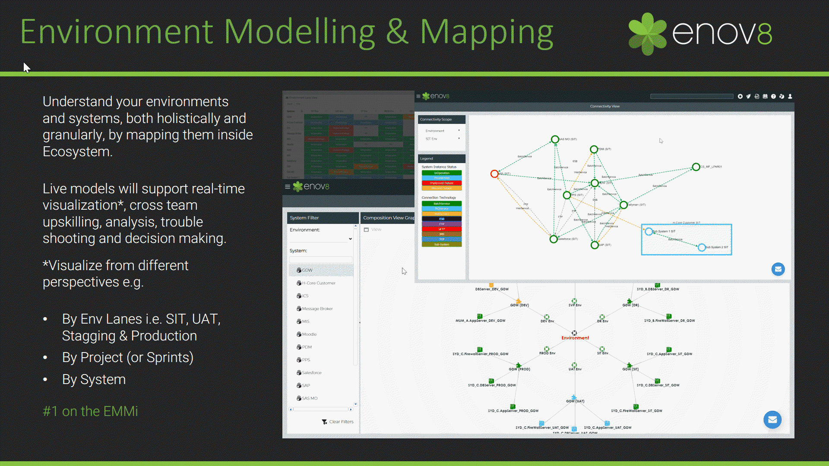Image resolution: width=829 pixels, height=466 pixels.
Task: Open the hamburger menu beside the lower enov8 logo
Action: 288,186
